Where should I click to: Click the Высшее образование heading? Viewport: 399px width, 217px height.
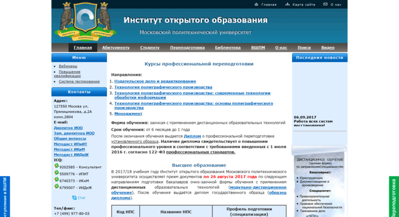coord(199,165)
